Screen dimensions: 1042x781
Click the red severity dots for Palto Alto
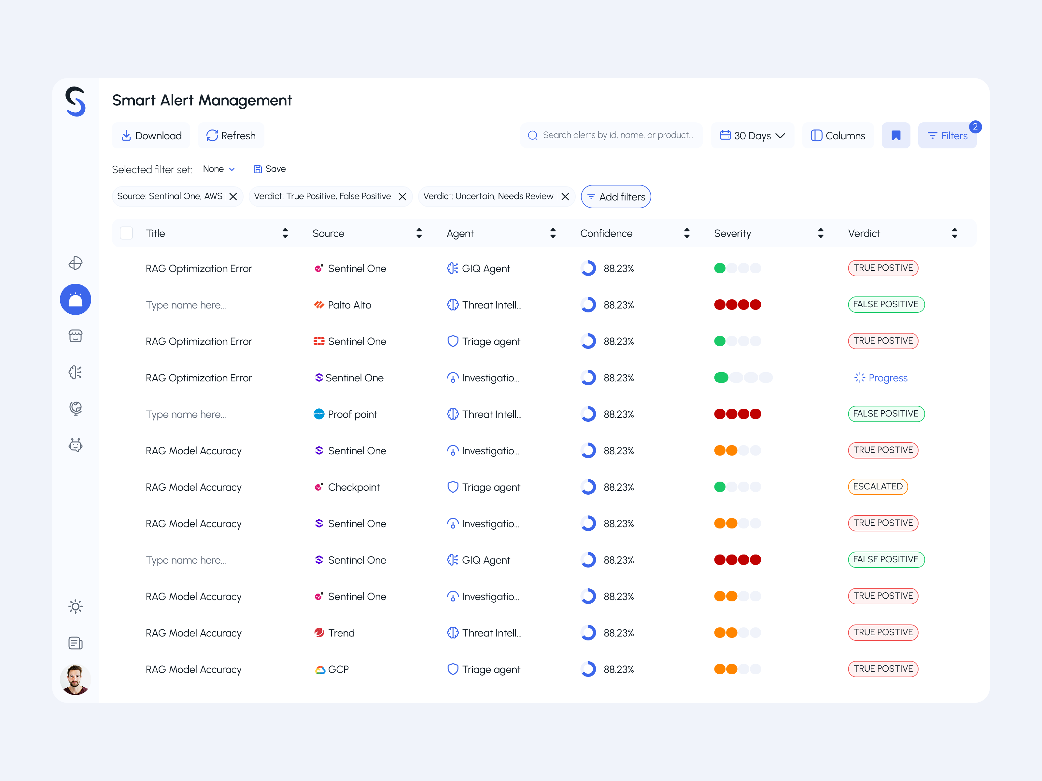(x=737, y=305)
